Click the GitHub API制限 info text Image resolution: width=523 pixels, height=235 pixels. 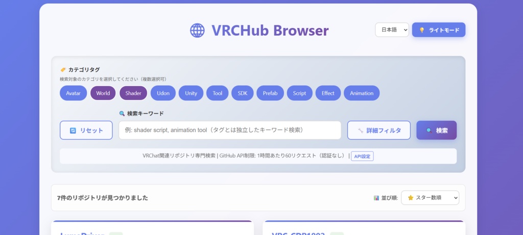283,156
